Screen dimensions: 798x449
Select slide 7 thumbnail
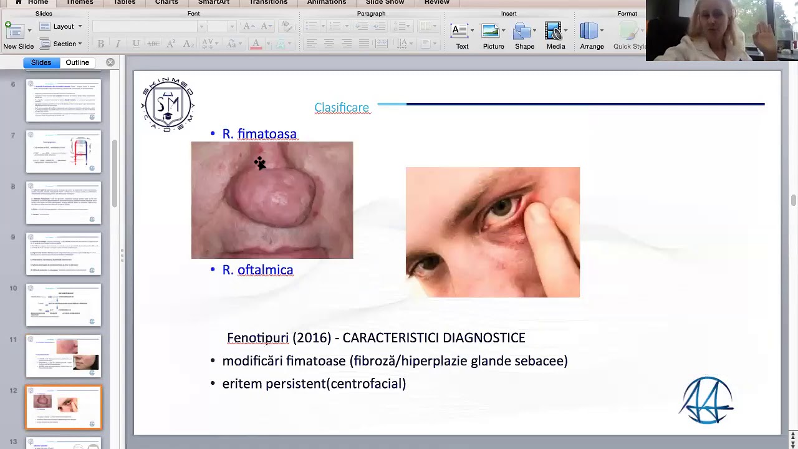coord(63,152)
